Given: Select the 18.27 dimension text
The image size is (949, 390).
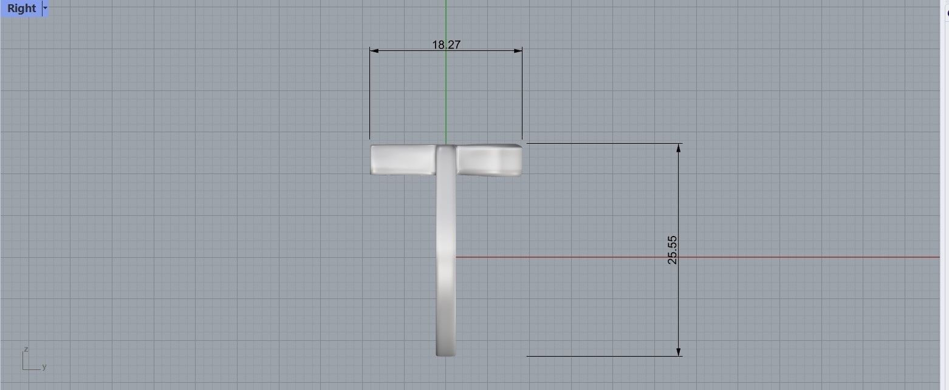Looking at the screenshot, I should 446,44.
